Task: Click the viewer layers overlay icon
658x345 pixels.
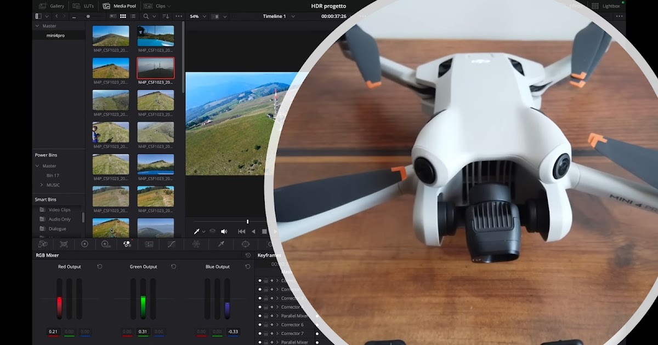Action: pos(213,231)
